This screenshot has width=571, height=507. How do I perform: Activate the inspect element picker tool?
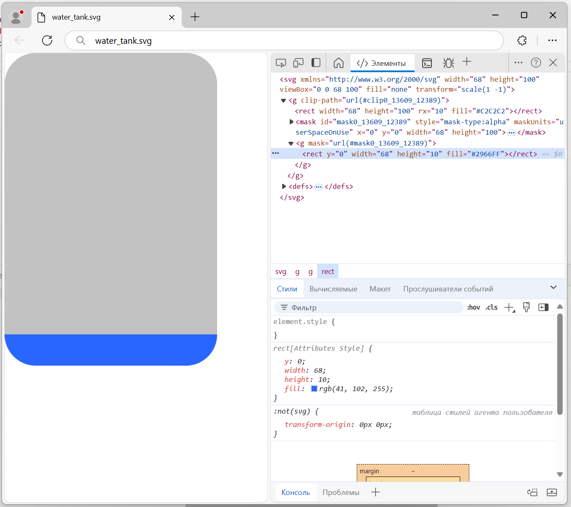(281, 63)
